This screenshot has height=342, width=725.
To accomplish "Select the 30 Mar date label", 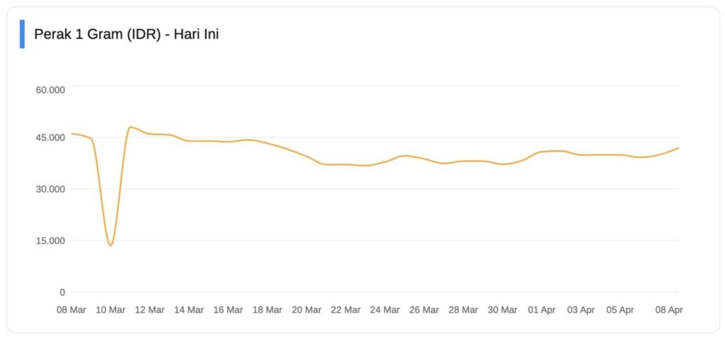I will [x=502, y=310].
